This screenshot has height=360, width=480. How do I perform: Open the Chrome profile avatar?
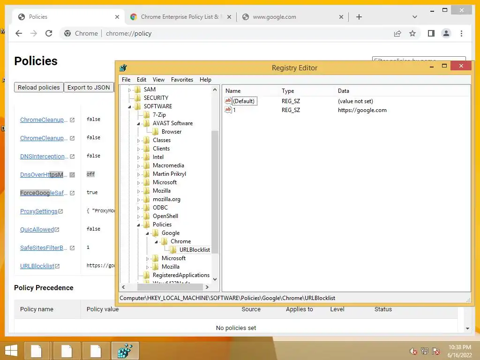click(446, 33)
